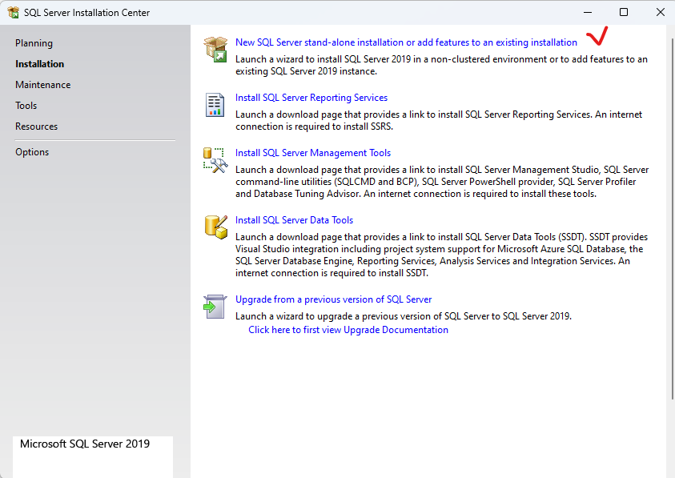Open Click here to first view Upgrade Documentation
Image resolution: width=675 pixels, height=478 pixels.
click(348, 330)
